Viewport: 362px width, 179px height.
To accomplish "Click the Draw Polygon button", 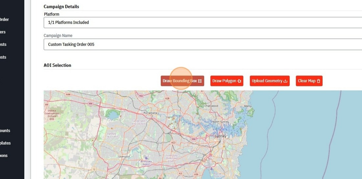I will 227,81.
